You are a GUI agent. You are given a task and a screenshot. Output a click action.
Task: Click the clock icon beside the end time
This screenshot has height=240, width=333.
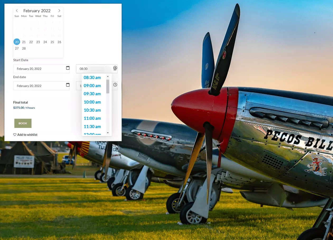pos(115,85)
